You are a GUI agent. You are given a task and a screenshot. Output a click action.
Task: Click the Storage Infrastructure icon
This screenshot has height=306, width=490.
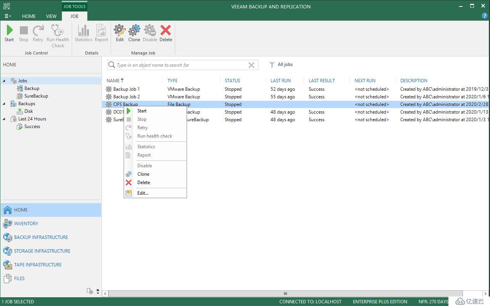tap(8, 251)
